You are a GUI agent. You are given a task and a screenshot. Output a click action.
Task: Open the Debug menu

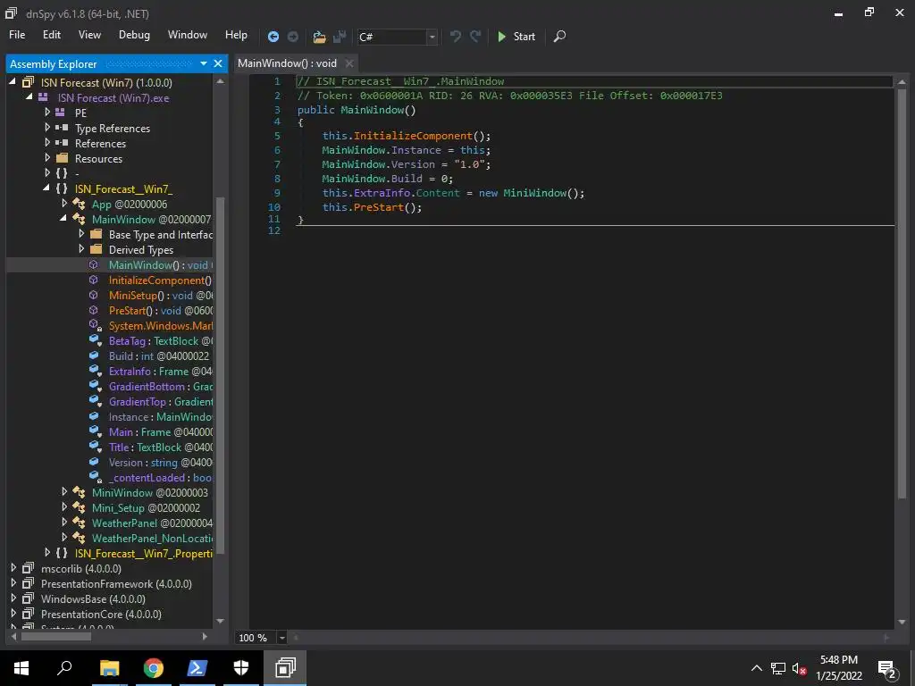click(x=134, y=35)
